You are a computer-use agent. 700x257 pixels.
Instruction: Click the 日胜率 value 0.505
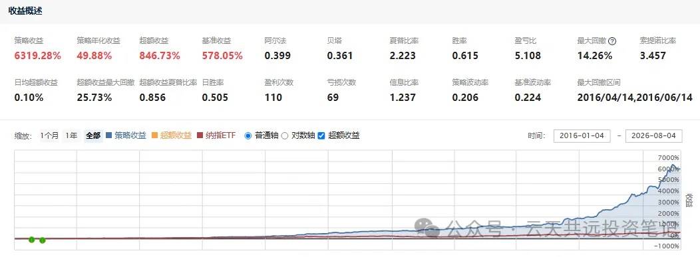tap(215, 97)
